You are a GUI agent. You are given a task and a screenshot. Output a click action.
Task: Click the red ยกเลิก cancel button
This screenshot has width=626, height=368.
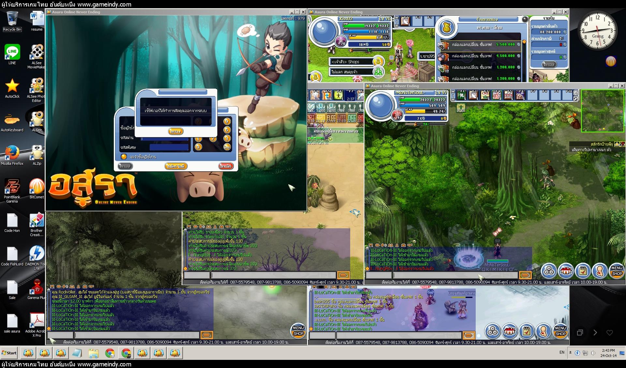[x=225, y=166]
